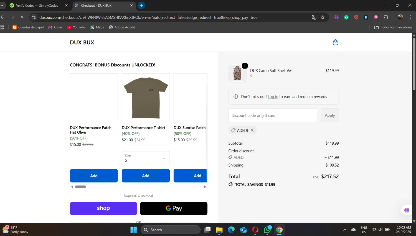Open the tab search dropdown arrow
This screenshot has width=416, height=236.
[x=2, y=5]
